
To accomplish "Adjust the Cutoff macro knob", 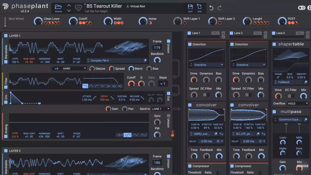I will tap(73, 21).
